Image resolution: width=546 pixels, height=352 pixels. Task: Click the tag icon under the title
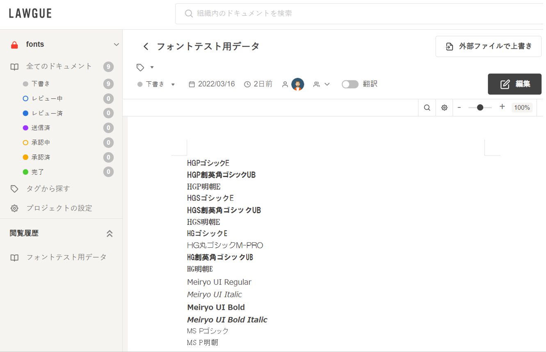(140, 67)
